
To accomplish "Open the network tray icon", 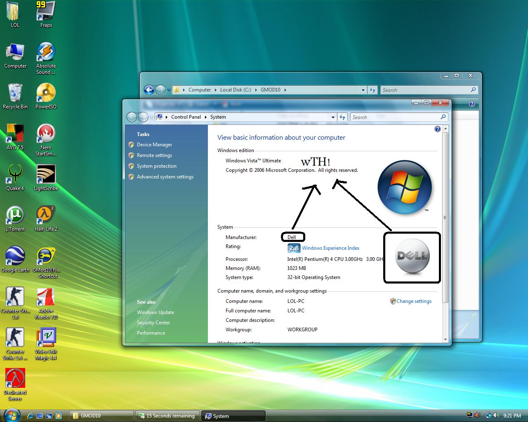I will (x=489, y=416).
